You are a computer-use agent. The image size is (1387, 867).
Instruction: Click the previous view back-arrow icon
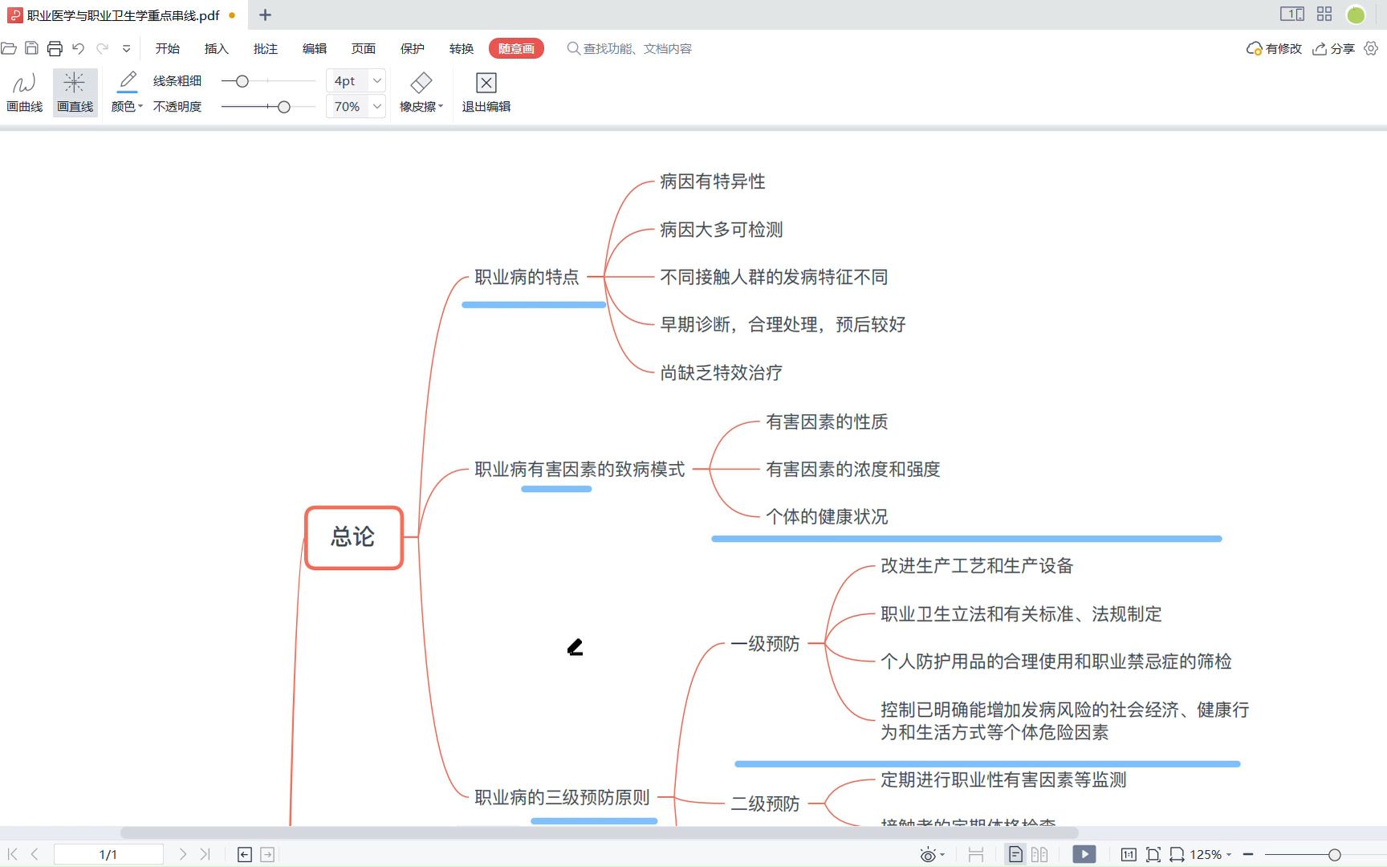click(x=245, y=855)
